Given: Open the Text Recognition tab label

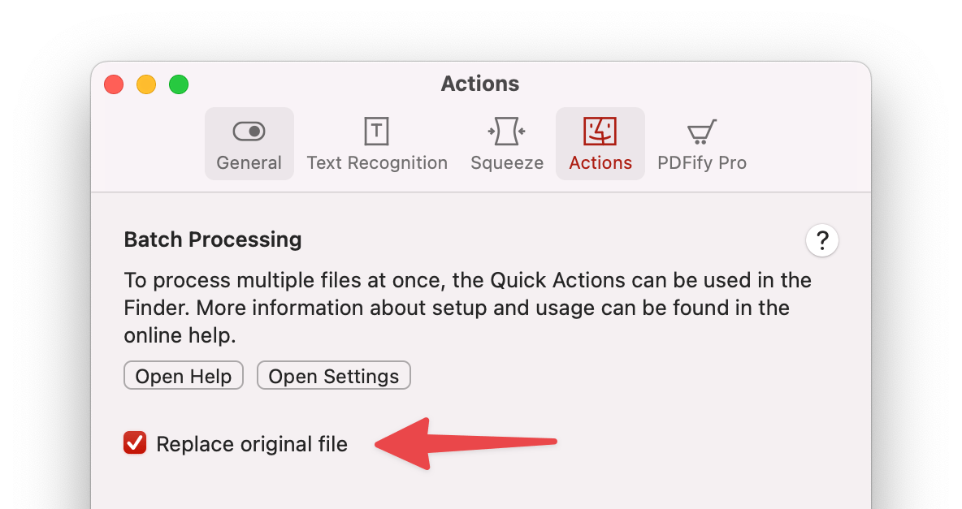Looking at the screenshot, I should tap(377, 162).
